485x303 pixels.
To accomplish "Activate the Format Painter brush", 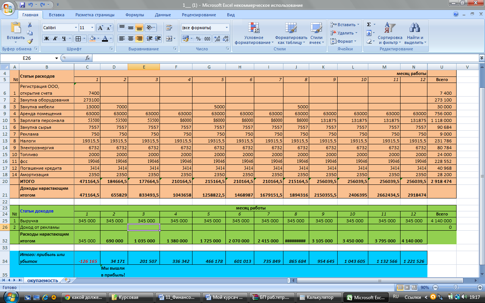I will [30, 41].
